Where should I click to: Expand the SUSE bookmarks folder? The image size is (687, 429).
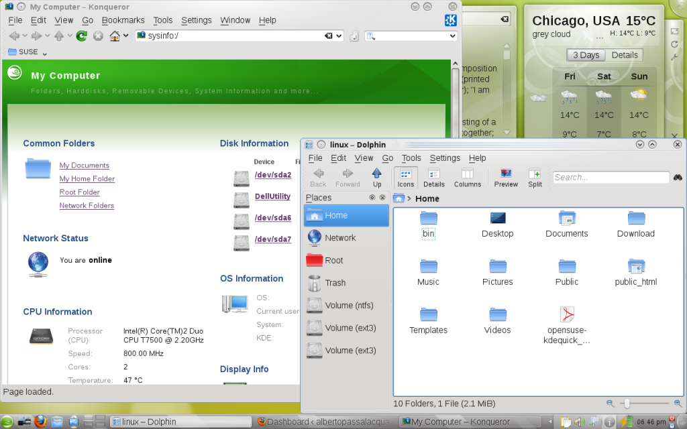coord(28,52)
